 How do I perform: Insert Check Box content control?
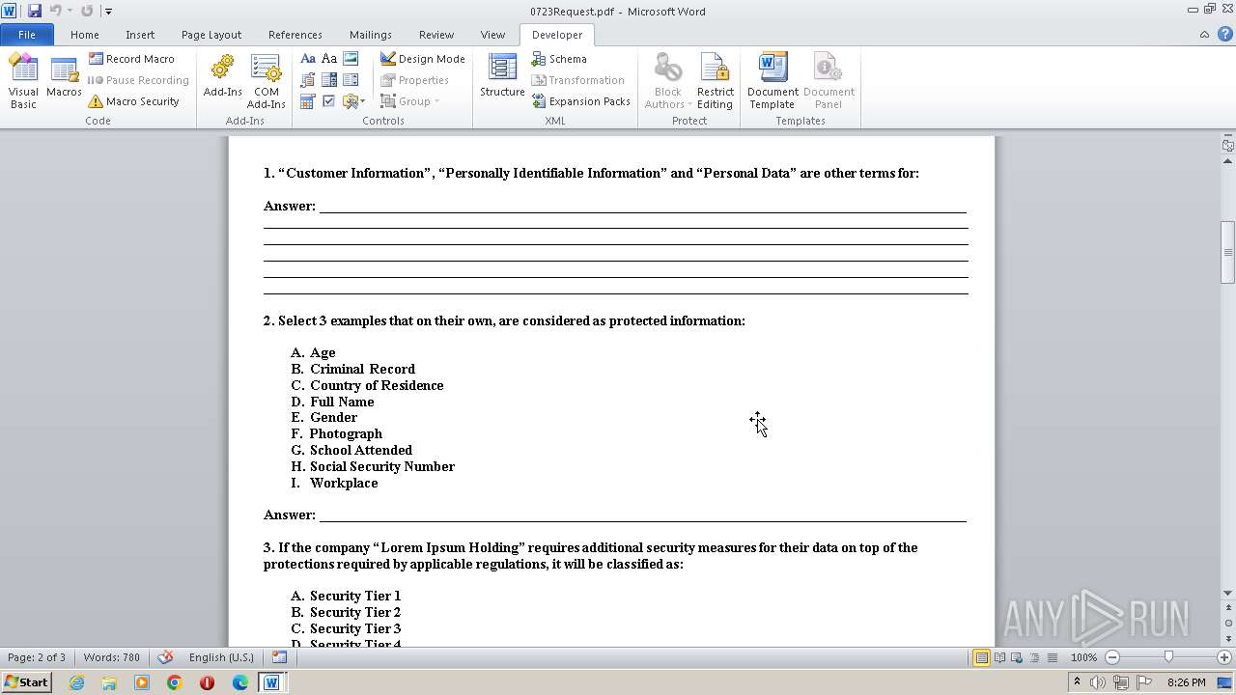(x=329, y=101)
